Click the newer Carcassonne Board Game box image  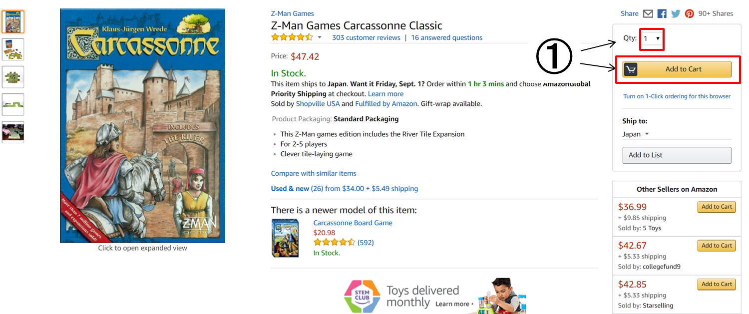(x=285, y=238)
